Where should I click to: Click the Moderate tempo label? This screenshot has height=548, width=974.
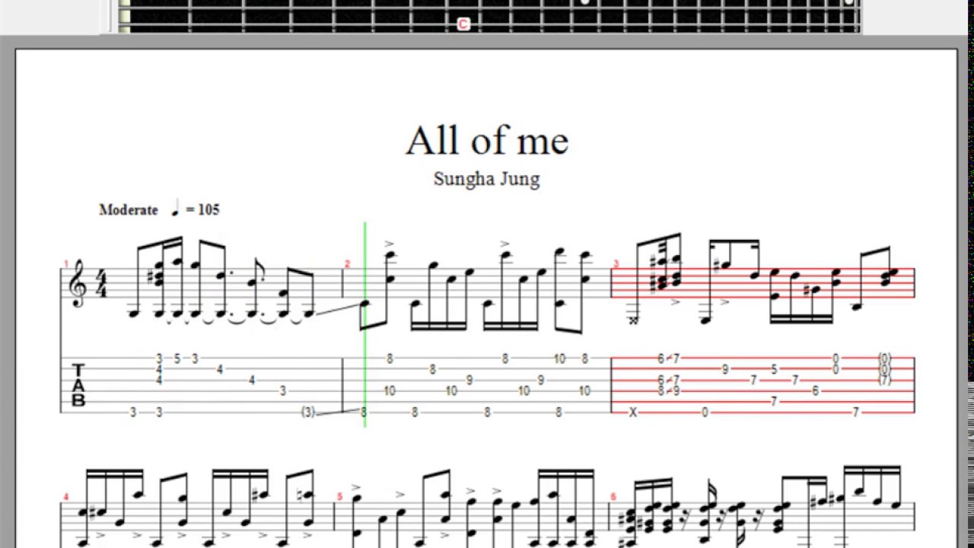(x=129, y=210)
